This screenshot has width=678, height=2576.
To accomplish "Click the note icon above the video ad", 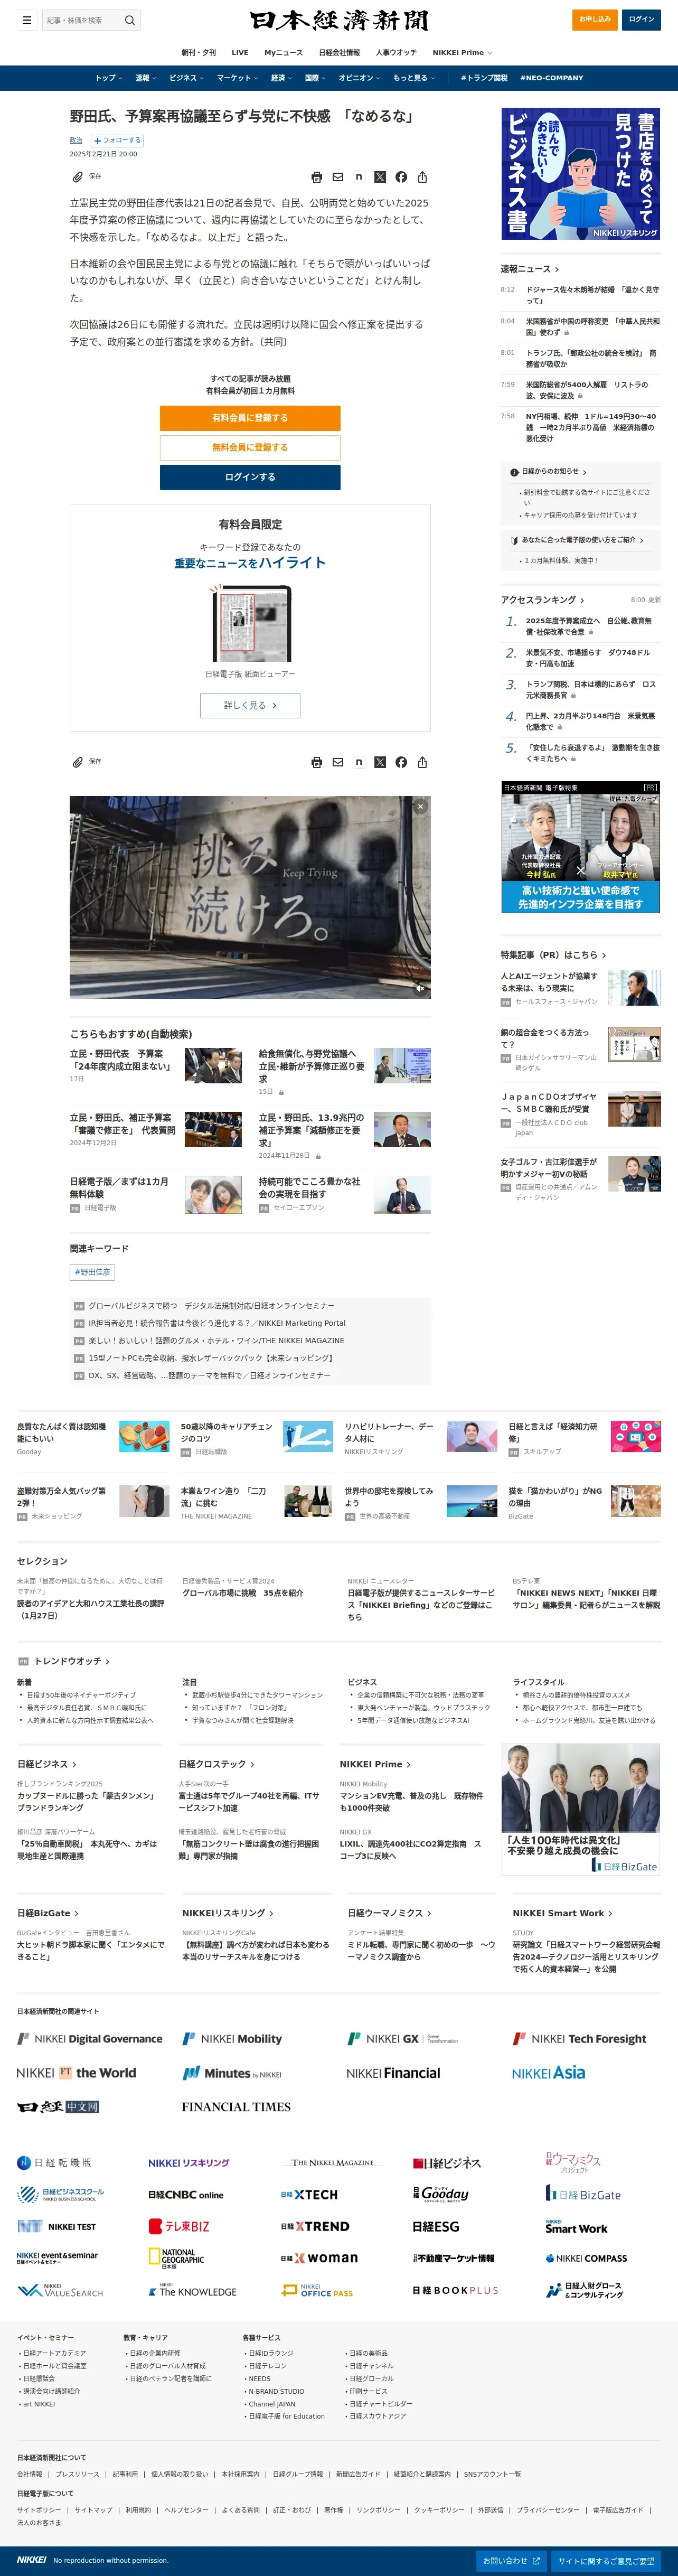I will (x=359, y=762).
